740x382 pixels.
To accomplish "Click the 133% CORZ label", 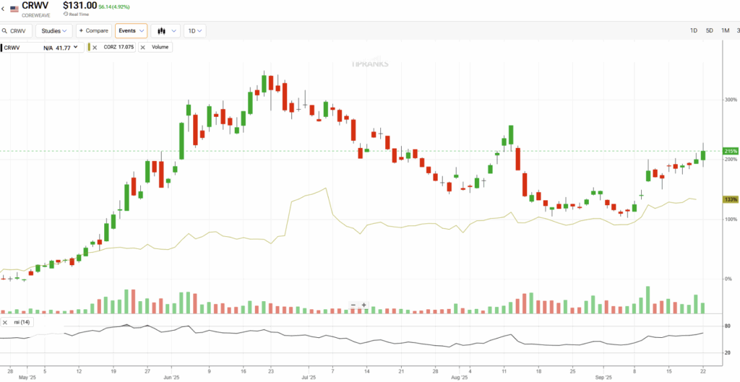I will (731, 200).
